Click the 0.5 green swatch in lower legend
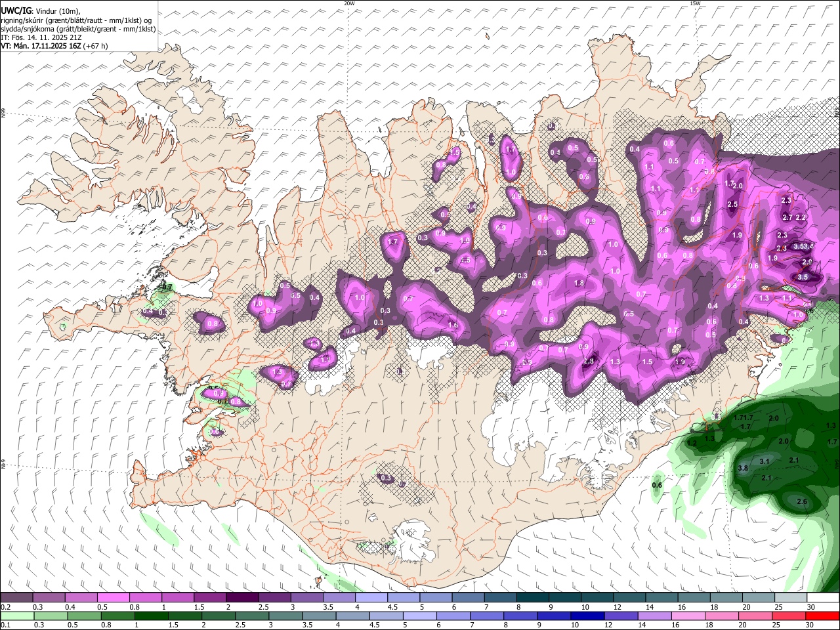 pos(85,616)
